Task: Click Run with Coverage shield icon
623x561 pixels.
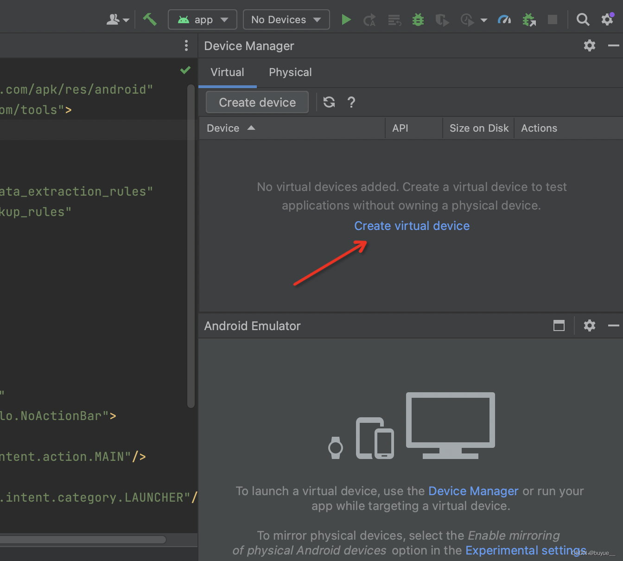Action: pyautogui.click(x=442, y=20)
